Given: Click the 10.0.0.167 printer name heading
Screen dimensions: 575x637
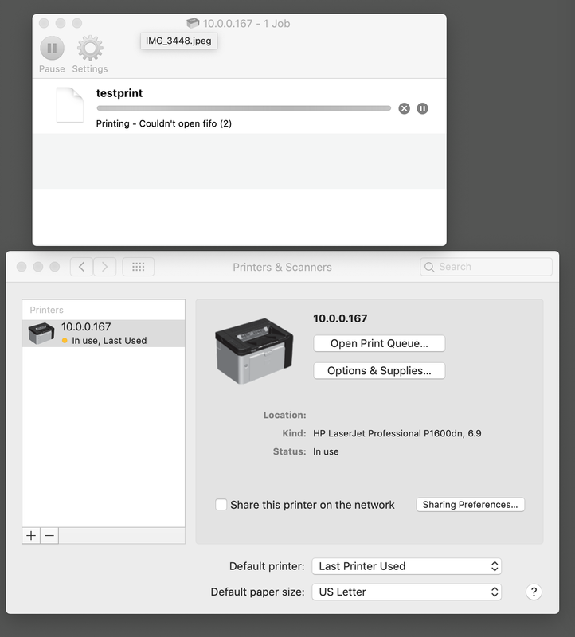Looking at the screenshot, I should (340, 318).
